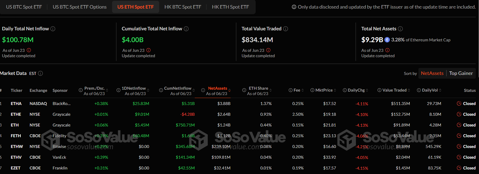The image size is (479, 174).
Task: Click info icon beside Cumulative Total Net Inflow
Action: click(186, 29)
